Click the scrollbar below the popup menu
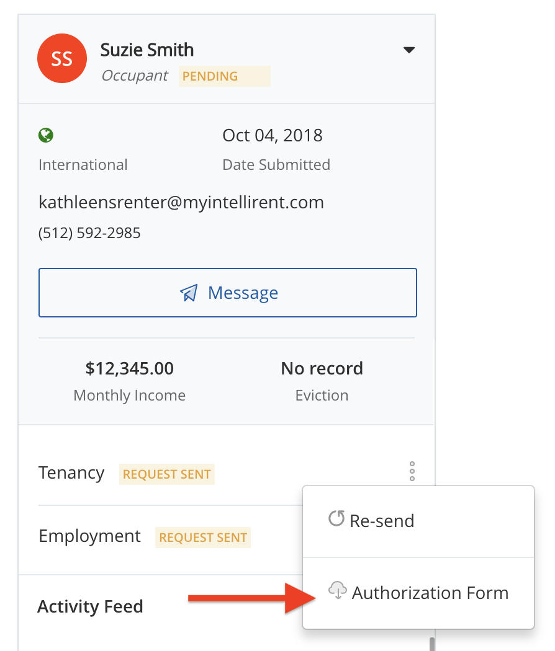This screenshot has height=651, width=555. 432,642
